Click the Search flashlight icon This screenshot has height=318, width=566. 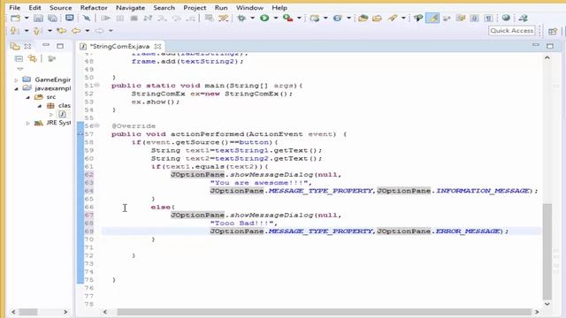pyautogui.click(x=393, y=18)
